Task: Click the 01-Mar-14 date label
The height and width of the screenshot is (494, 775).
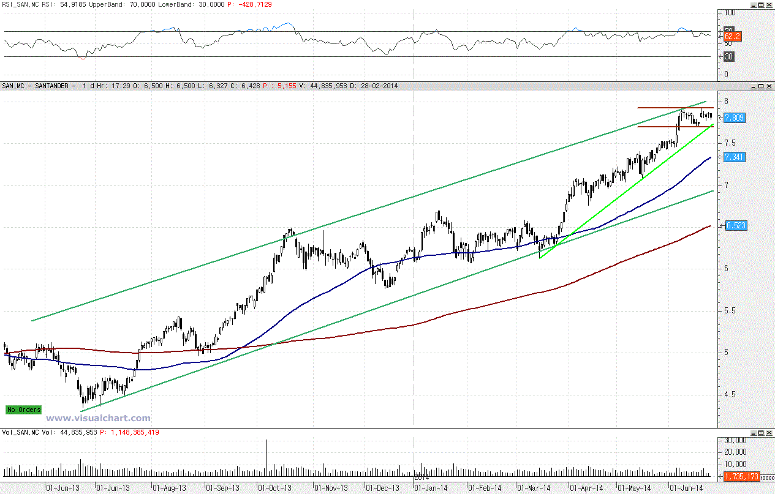Action: (534, 488)
